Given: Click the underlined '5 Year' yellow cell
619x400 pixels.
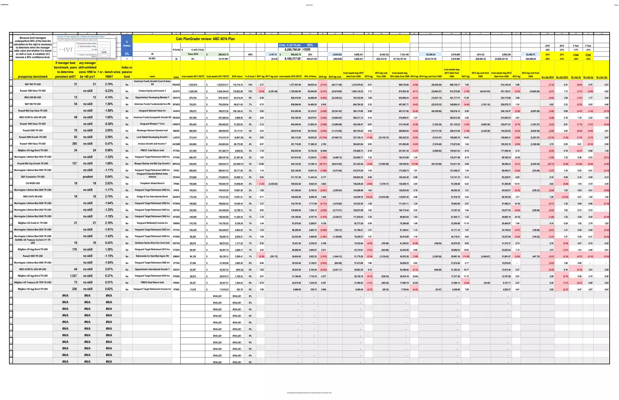Looking at the screenshot, I should click(588, 55).
